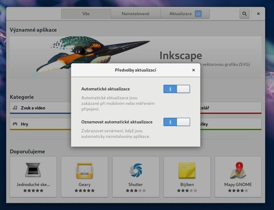The height and width of the screenshot is (210, 274).
Task: Click the Doporučujeme heading
Action: 27,151
